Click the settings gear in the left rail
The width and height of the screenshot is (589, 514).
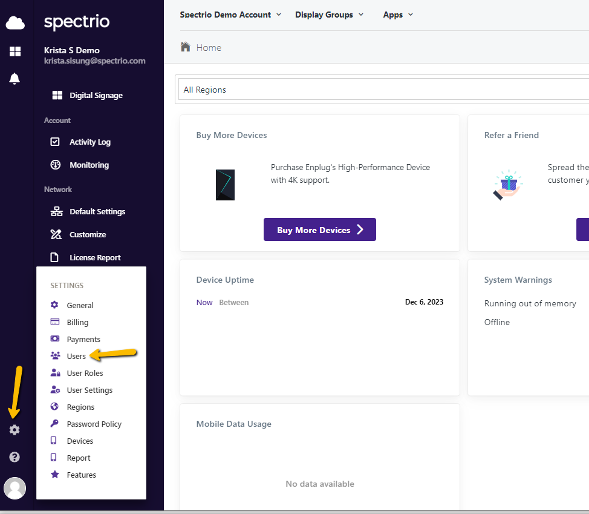(x=15, y=429)
